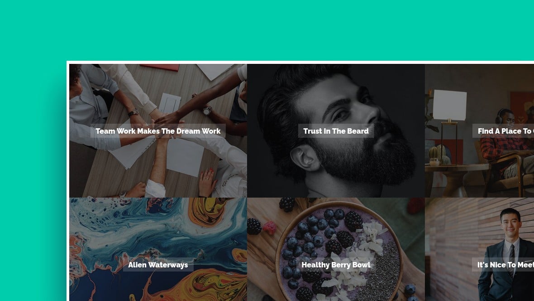Select the Trust In The Beard title
The width and height of the screenshot is (534, 301).
[336, 131]
